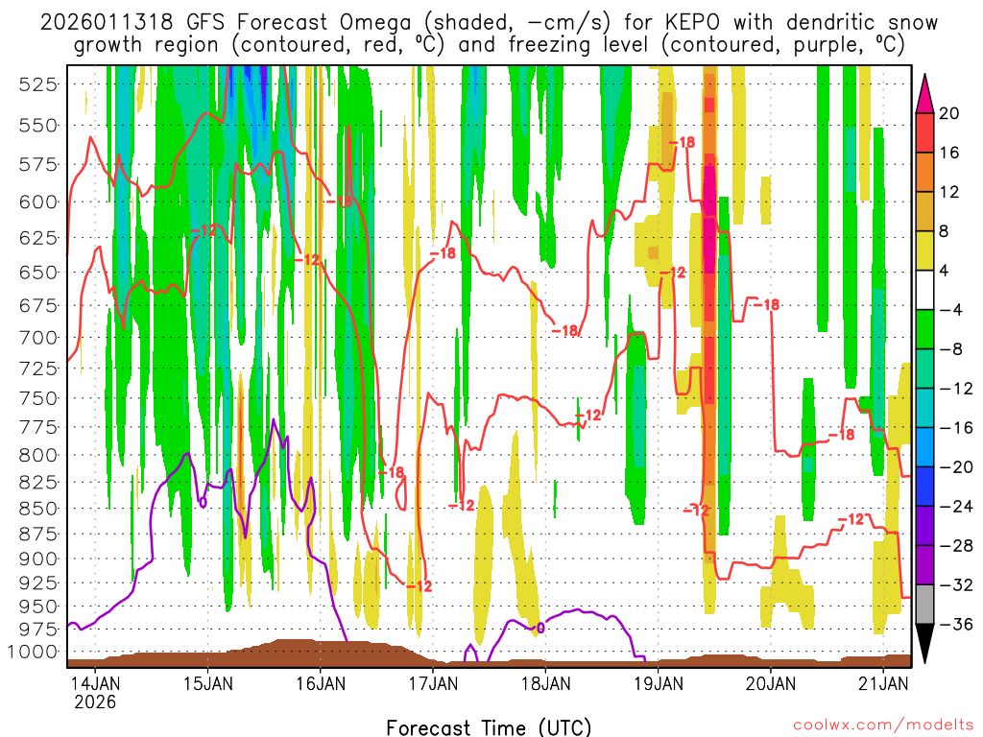Click the coolwx.com/modelts watermark link

point(883,725)
